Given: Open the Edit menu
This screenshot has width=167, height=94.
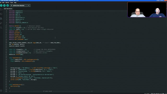Looking at the screenshot, I should [x=3, y=2].
